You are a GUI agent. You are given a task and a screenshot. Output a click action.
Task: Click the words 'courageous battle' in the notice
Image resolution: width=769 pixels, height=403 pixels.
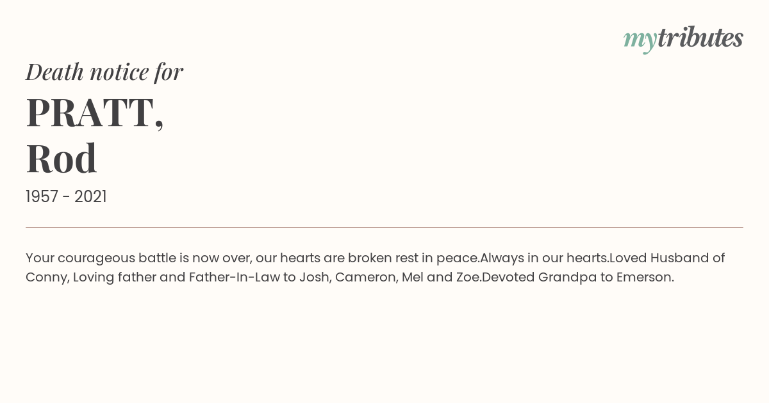click(117, 258)
